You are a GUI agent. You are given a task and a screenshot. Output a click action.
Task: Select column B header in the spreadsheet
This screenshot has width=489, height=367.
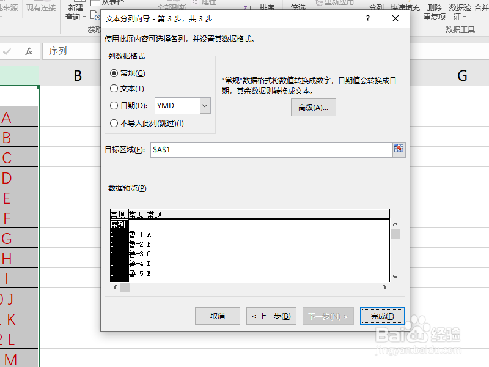coord(78,75)
